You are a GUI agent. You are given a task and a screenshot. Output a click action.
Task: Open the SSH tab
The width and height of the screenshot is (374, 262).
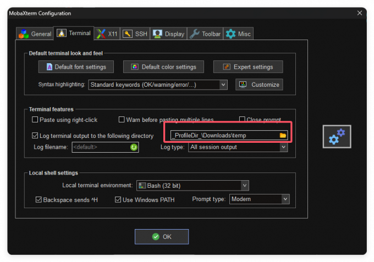pos(135,34)
